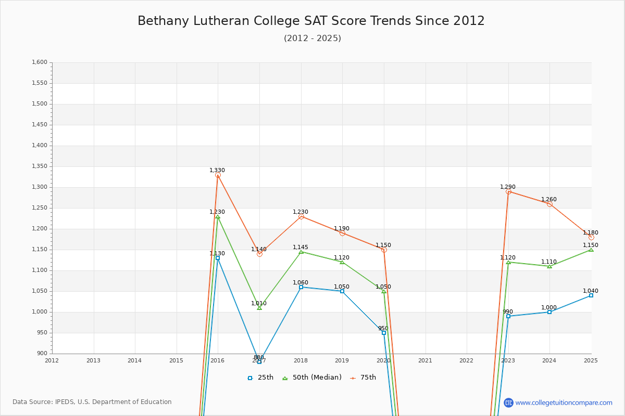Click the 2022 x-axis label
The image size is (625, 416).
coord(467,360)
